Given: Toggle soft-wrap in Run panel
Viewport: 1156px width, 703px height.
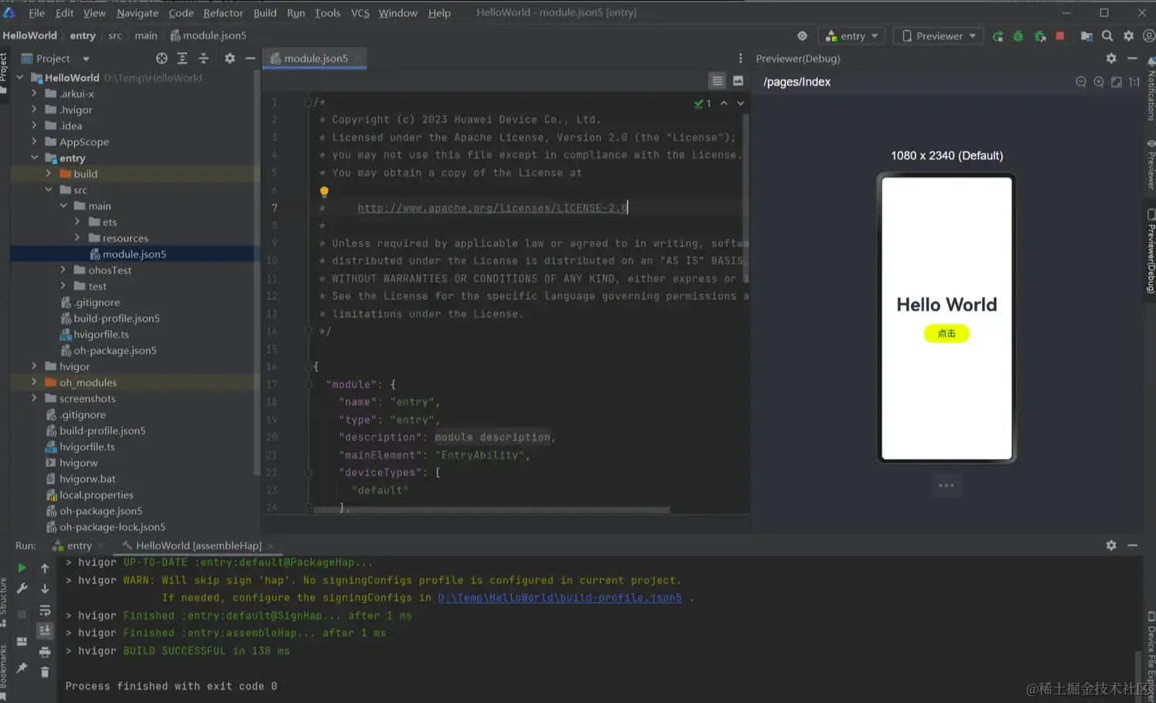Looking at the screenshot, I should [x=45, y=610].
